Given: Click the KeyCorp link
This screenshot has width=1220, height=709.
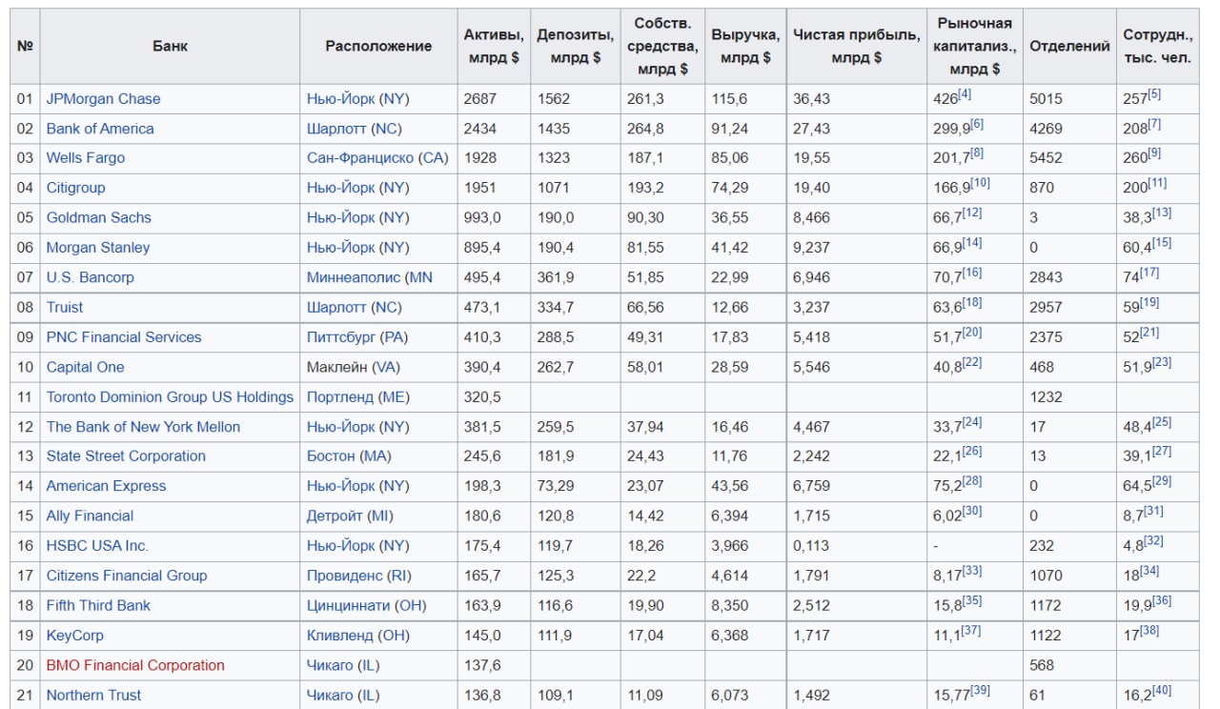Looking at the screenshot, I should [x=75, y=636].
